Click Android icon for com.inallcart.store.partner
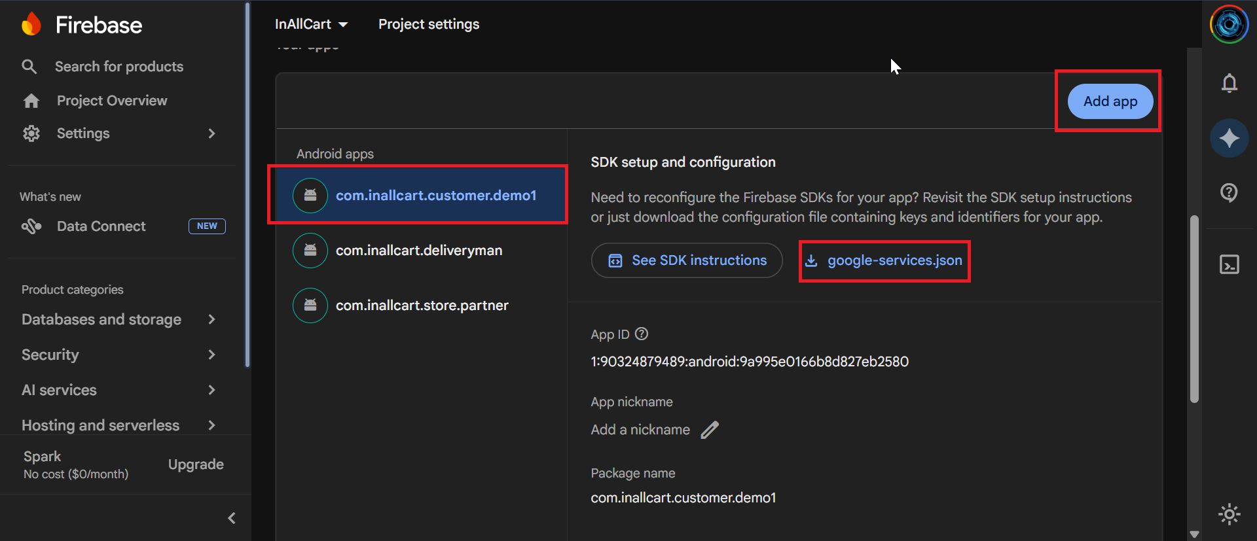This screenshot has width=1257, height=541. click(310, 305)
